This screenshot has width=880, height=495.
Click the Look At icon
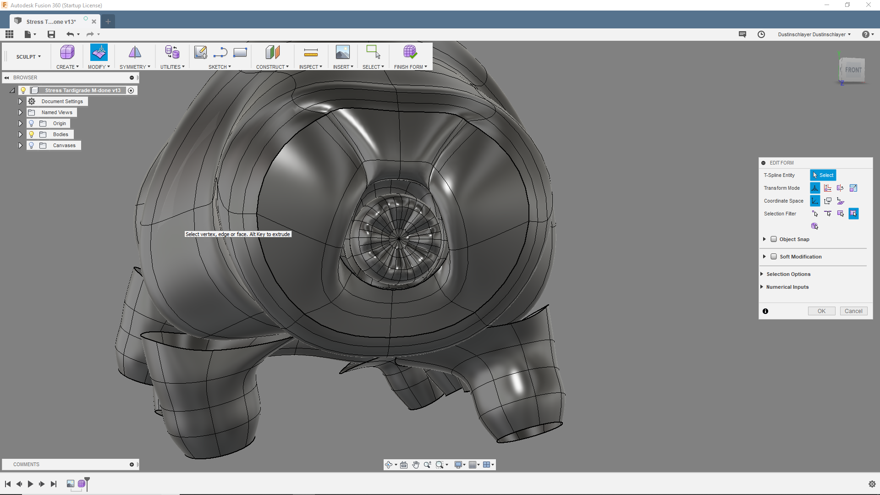[x=404, y=465]
